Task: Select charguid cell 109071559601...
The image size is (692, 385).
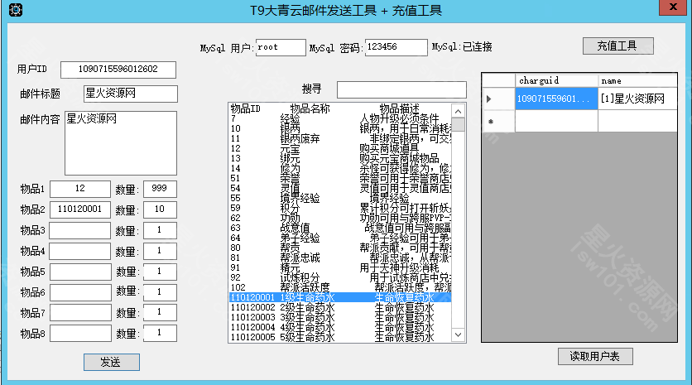Action: pos(556,99)
